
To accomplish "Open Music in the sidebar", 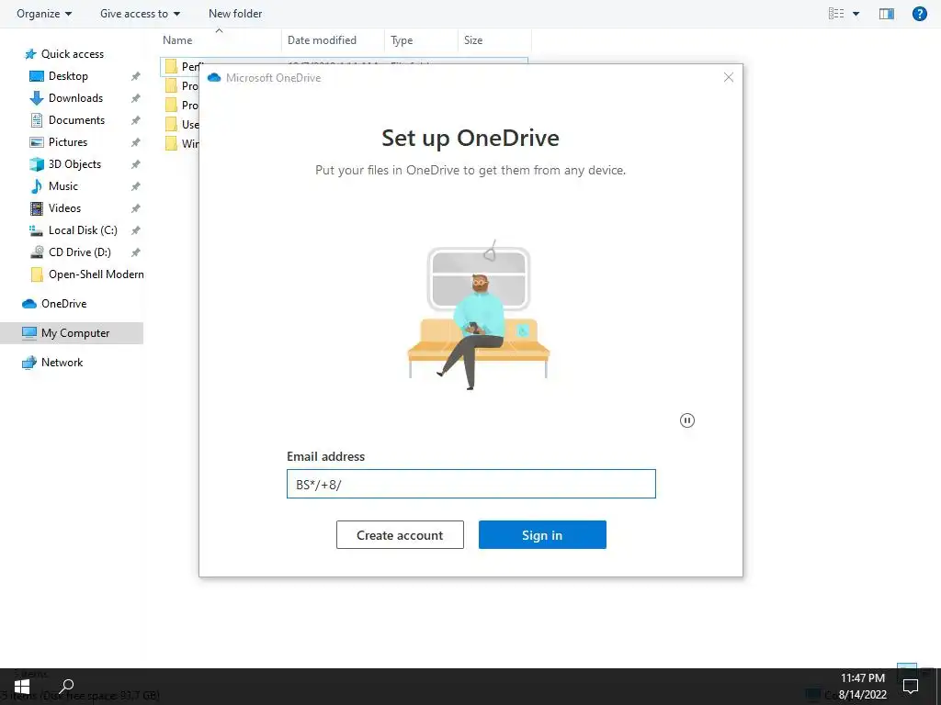I will (63, 186).
